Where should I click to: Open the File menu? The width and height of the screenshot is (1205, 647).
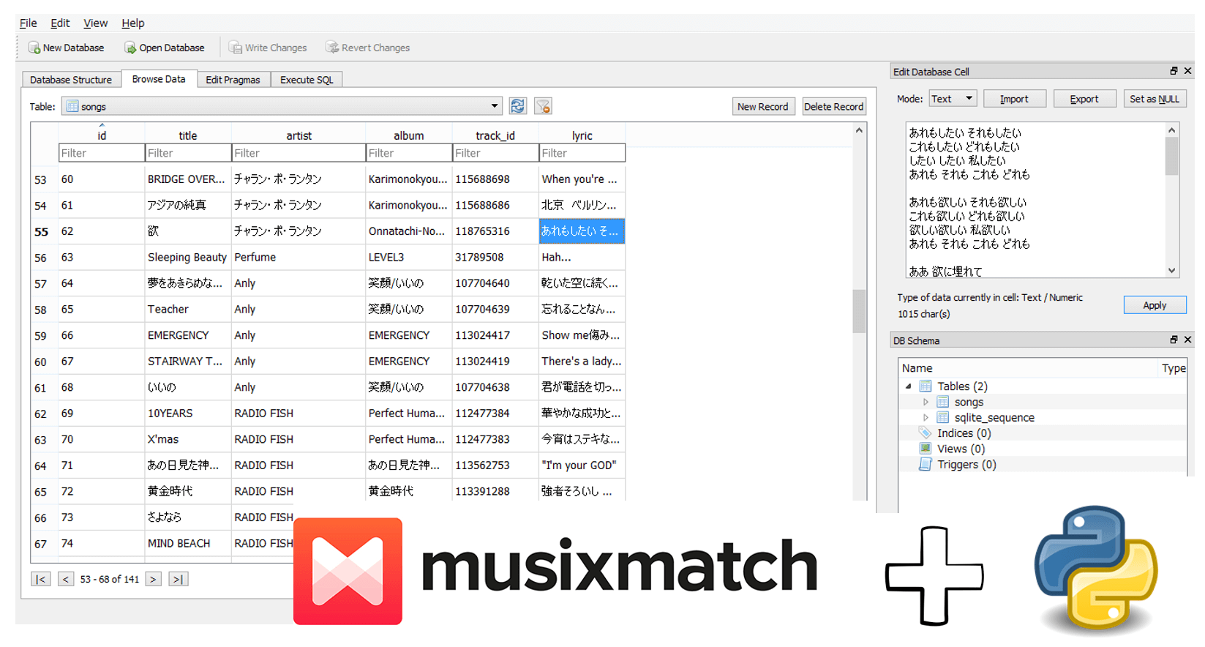pos(28,23)
